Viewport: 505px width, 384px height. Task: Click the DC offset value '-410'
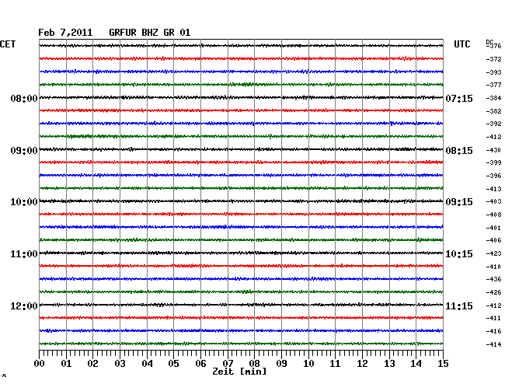coord(493,267)
